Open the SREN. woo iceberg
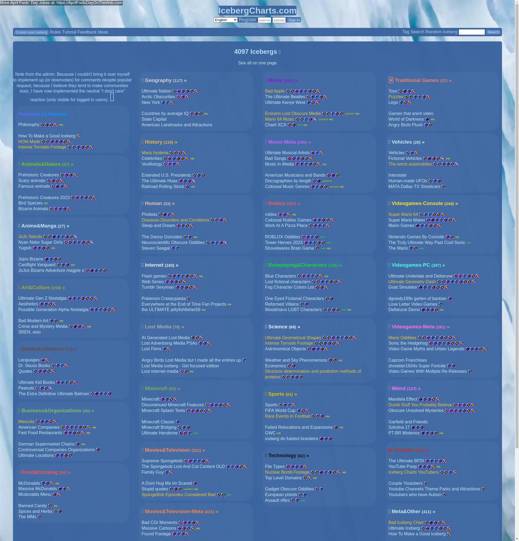Screen dimensions: 519x541 pyautogui.click(x=29, y=332)
